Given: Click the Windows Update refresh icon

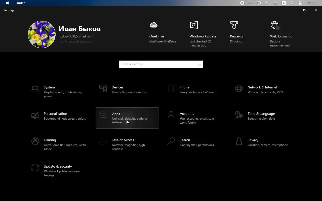Looking at the screenshot, I should click(x=194, y=25).
